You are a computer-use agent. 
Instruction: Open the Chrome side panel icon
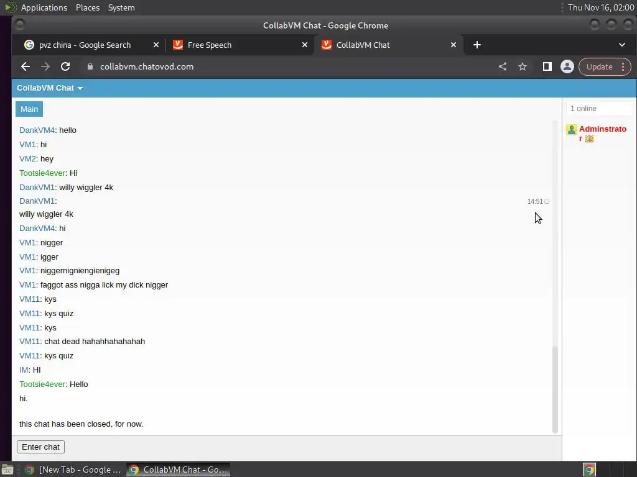tap(547, 66)
